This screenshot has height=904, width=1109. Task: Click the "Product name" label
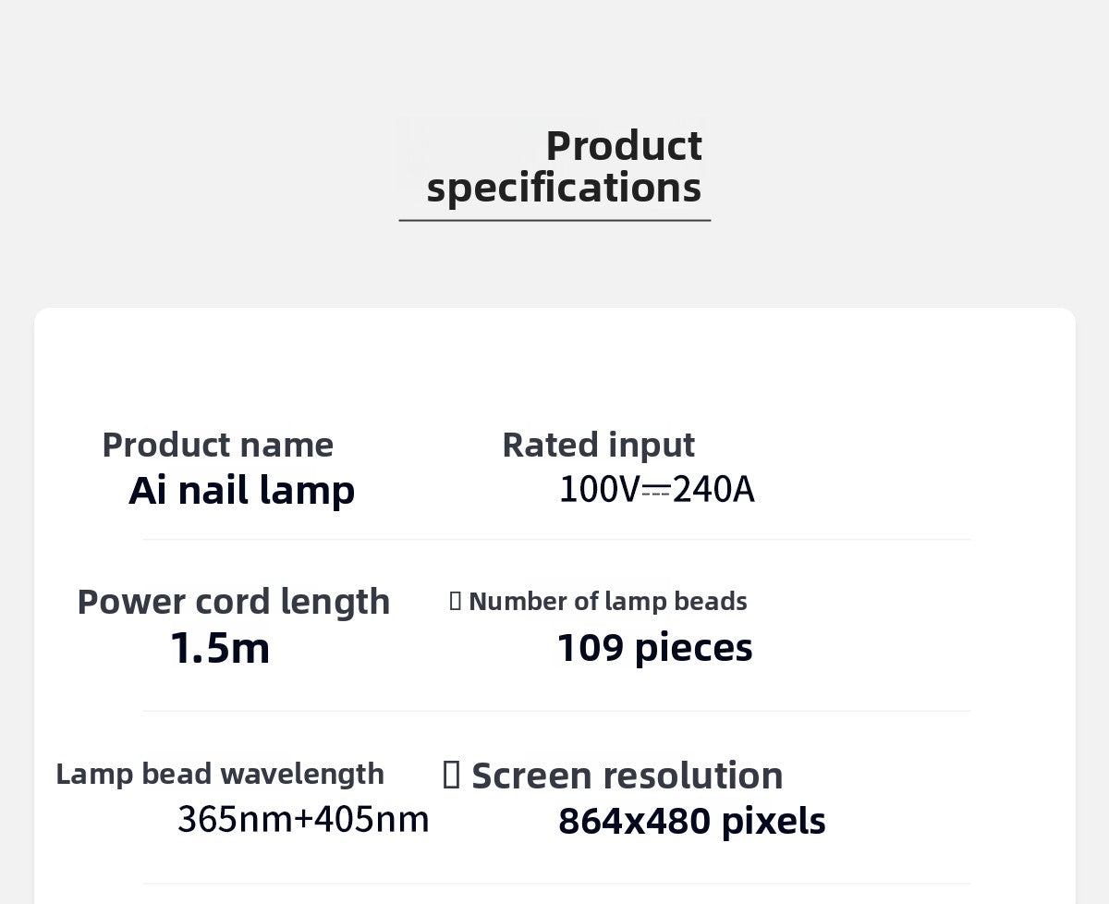click(217, 445)
